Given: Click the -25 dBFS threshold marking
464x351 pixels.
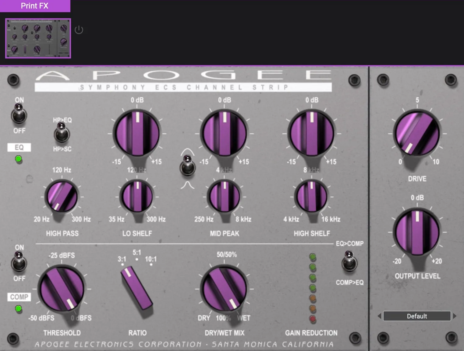Looking at the screenshot, I should [62, 255].
